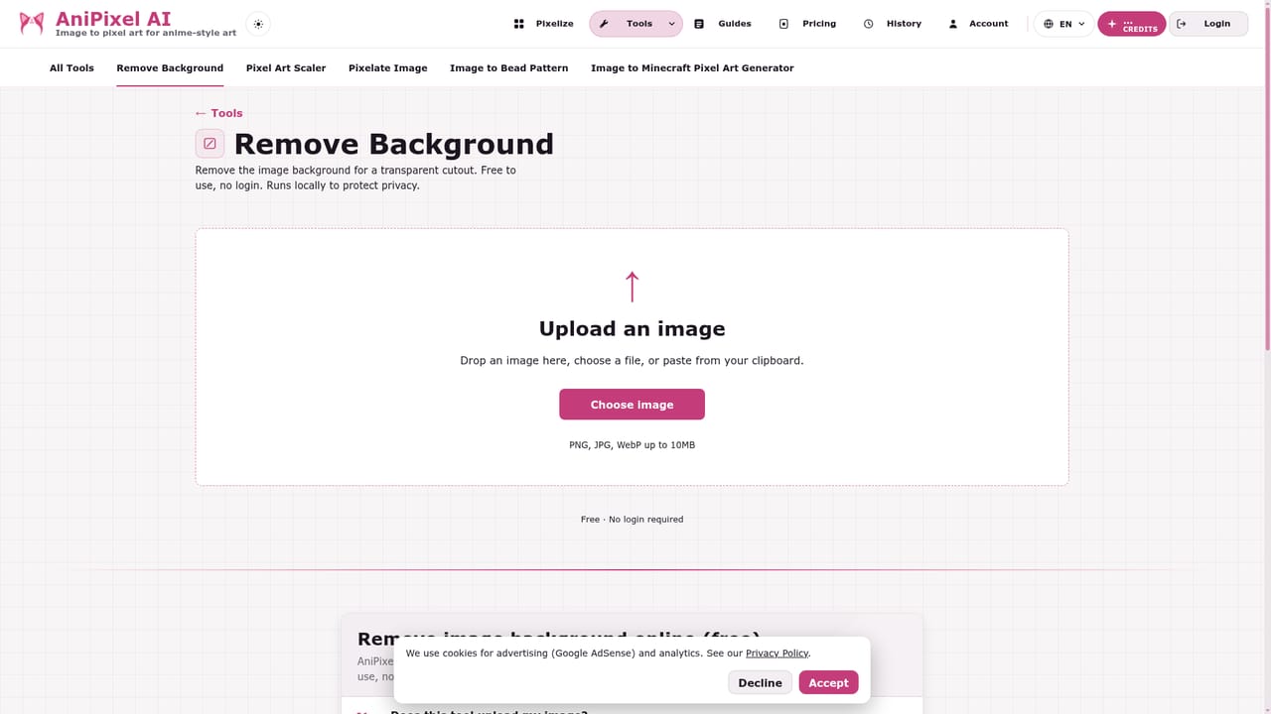Go to the Pricing page
The image size is (1271, 714).
pyautogui.click(x=808, y=24)
